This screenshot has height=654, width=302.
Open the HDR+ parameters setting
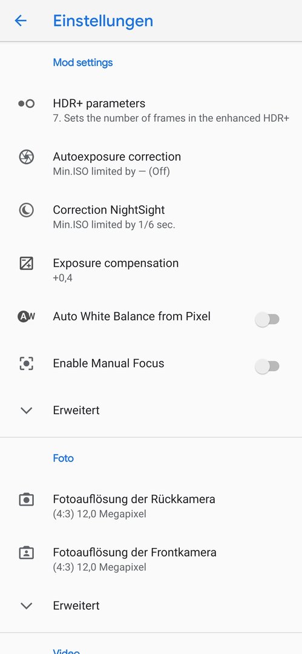click(151, 110)
